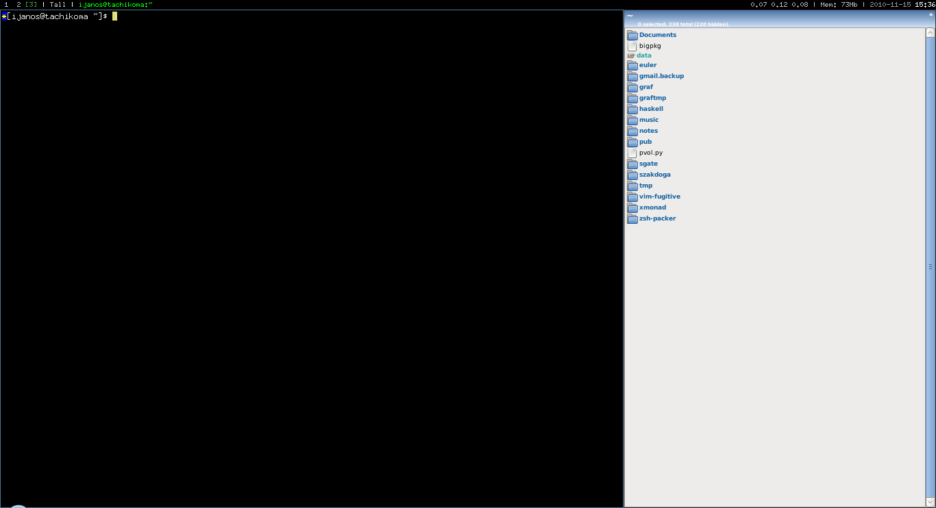Switch to workspace 1 in status bar
The height and width of the screenshot is (508, 936).
5,5
